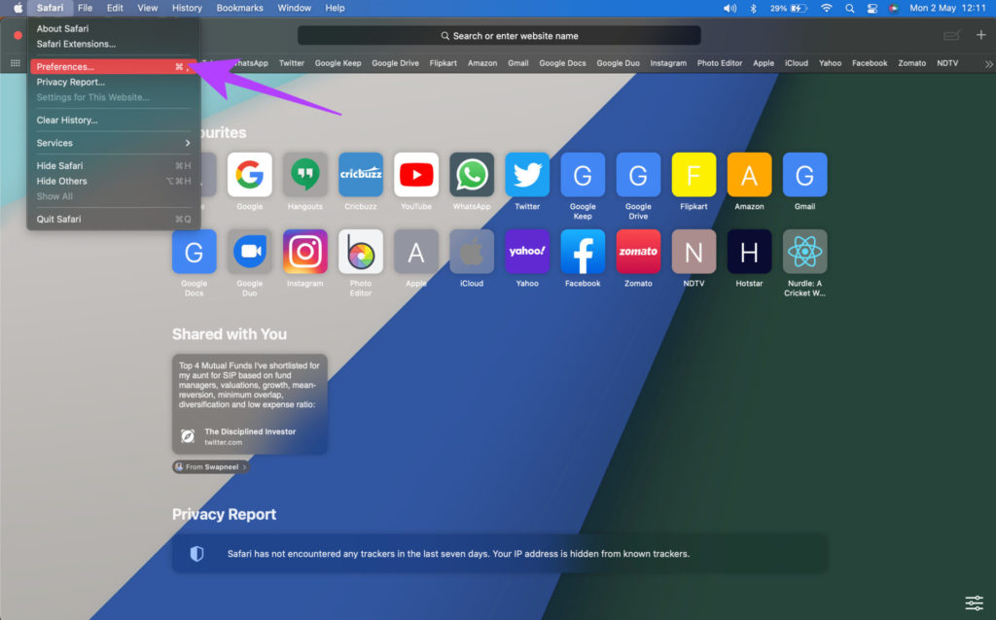Select Preferences… in the Safari menu
The width and height of the screenshot is (996, 620).
(x=113, y=67)
